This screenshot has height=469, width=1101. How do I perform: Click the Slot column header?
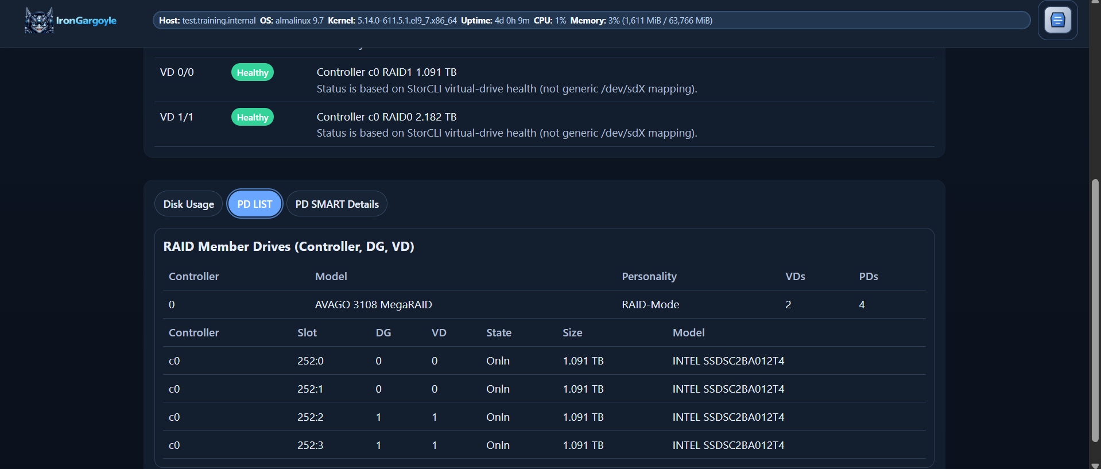(x=307, y=333)
